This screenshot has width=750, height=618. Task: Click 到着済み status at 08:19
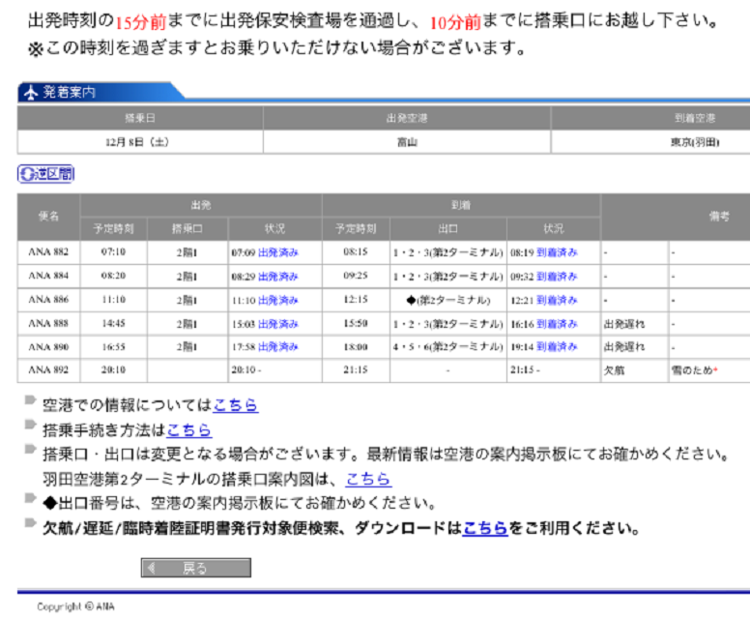pyautogui.click(x=557, y=252)
